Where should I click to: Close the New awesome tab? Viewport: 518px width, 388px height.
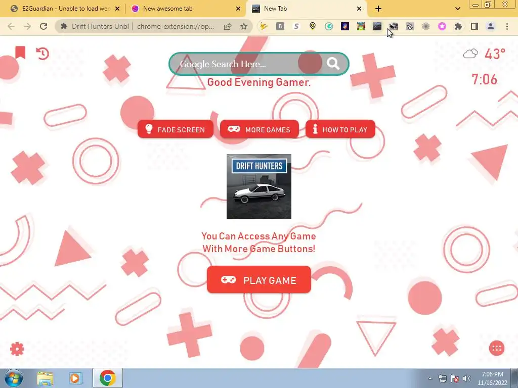(238, 9)
